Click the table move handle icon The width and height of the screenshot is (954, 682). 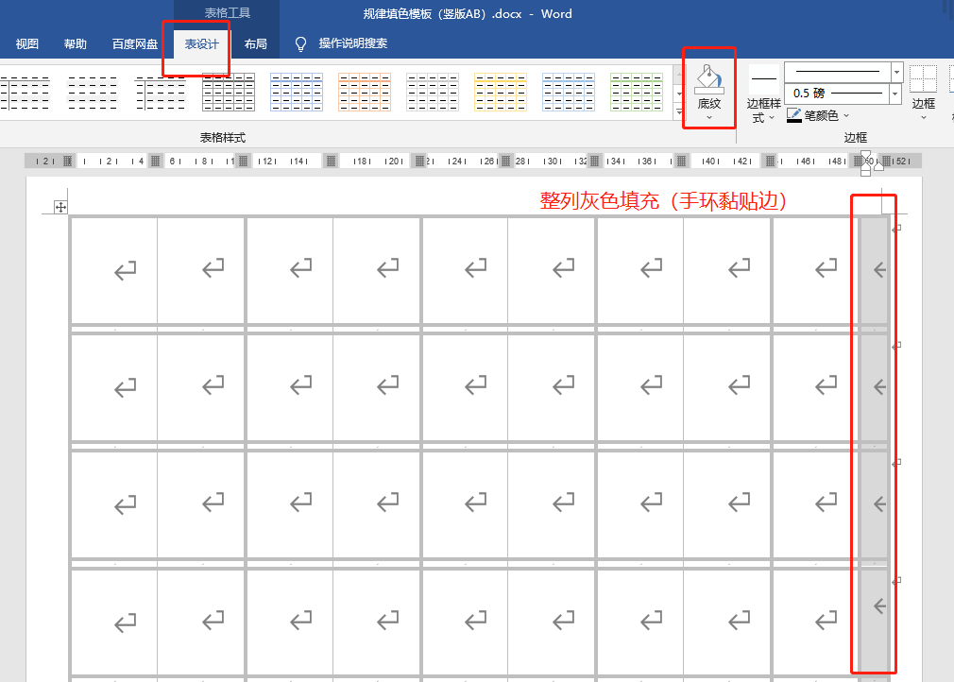pyautogui.click(x=60, y=208)
